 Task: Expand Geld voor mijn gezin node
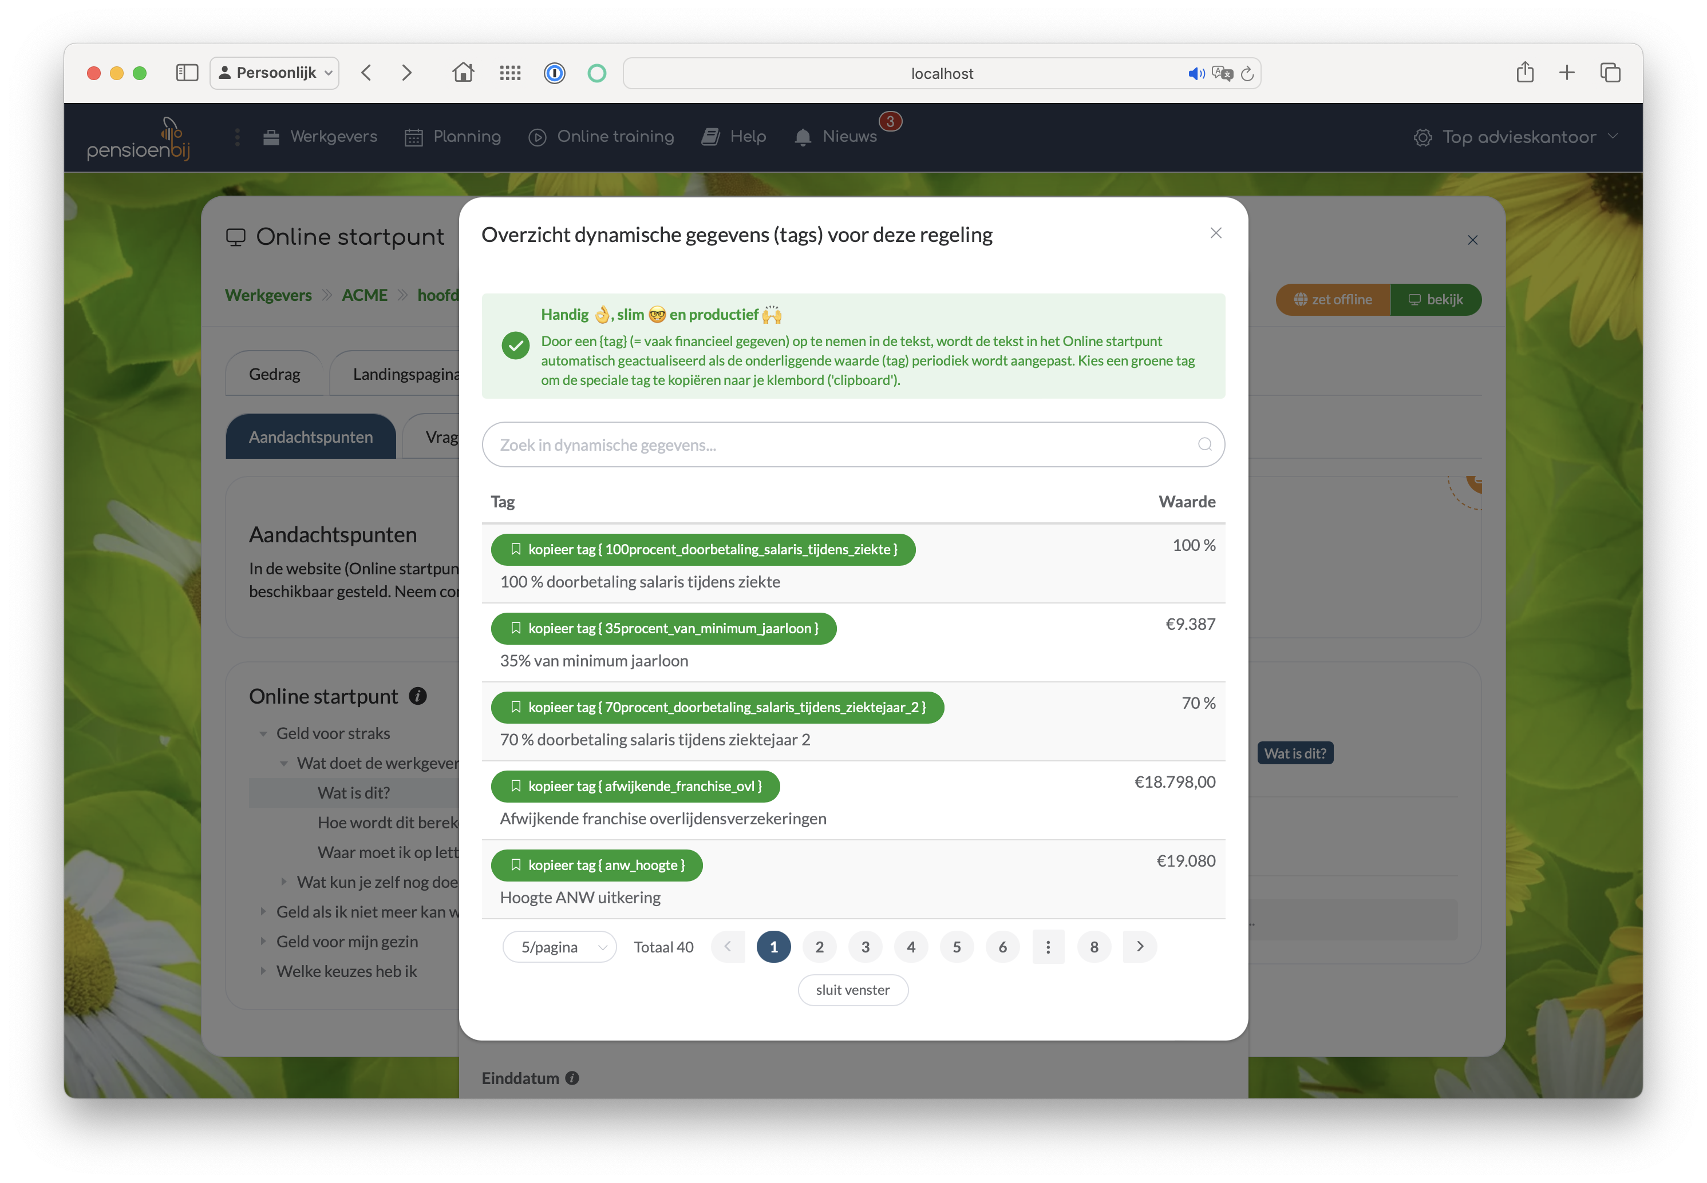click(263, 942)
